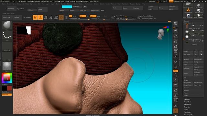This screenshot has width=207, height=116.
Task: Toggle the Persp perspective icon
Action: pyautogui.click(x=176, y=51)
